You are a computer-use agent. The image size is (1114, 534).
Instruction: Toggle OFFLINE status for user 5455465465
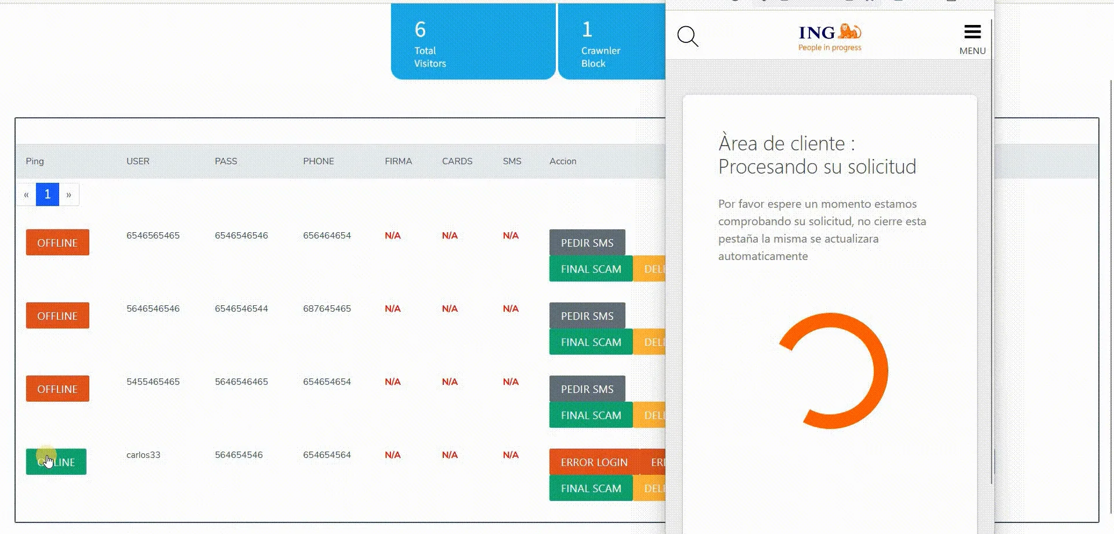(57, 388)
